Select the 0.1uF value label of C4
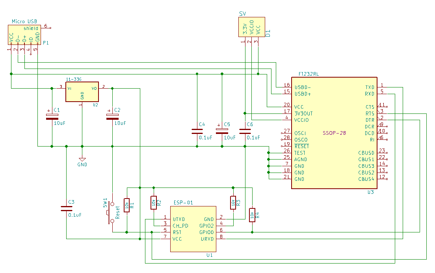This screenshot has width=435, height=273. (x=206, y=137)
